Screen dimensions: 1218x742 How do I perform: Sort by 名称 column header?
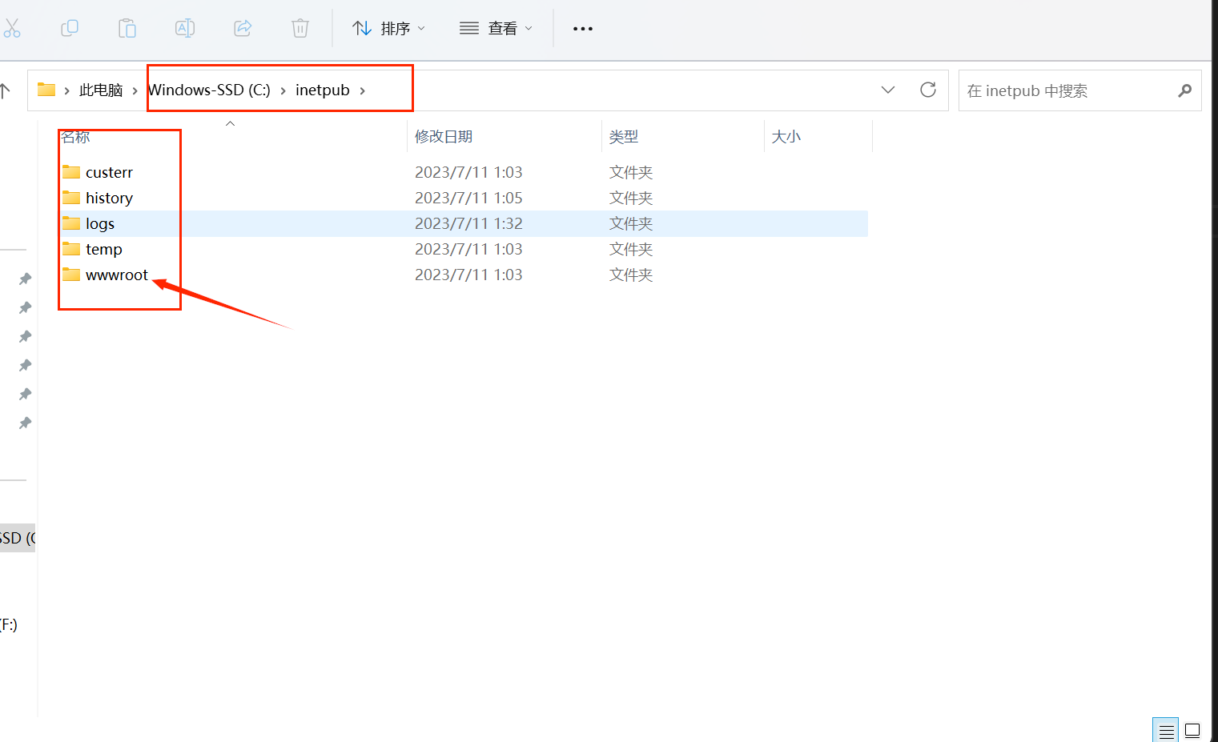tap(75, 136)
